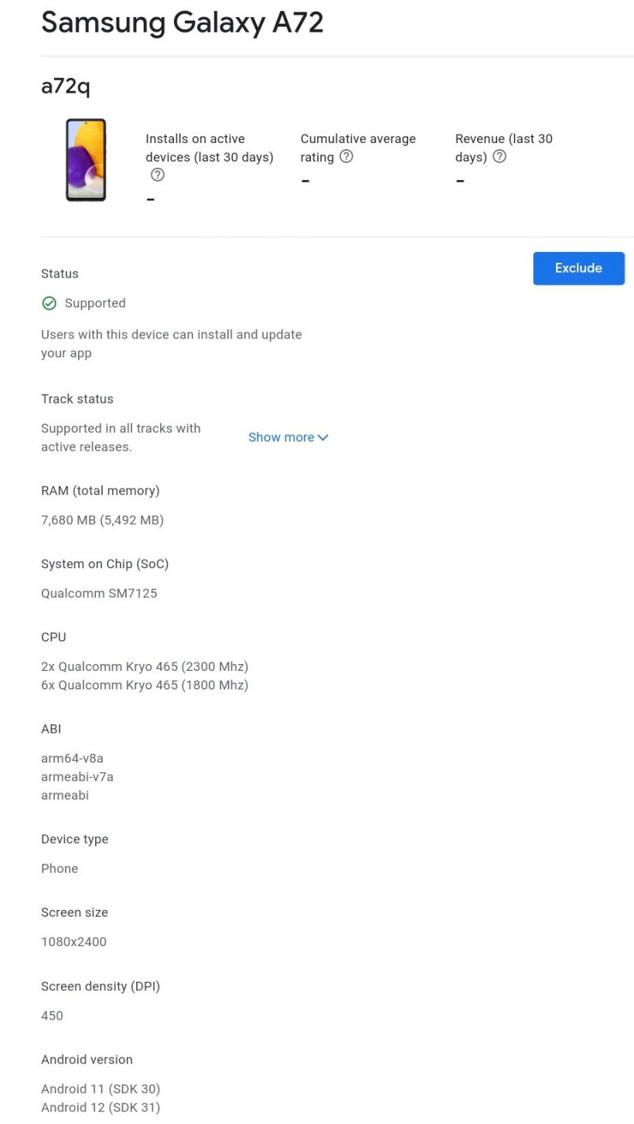This screenshot has width=634, height=1124.
Task: Click the Supported status text
Action: click(x=95, y=303)
